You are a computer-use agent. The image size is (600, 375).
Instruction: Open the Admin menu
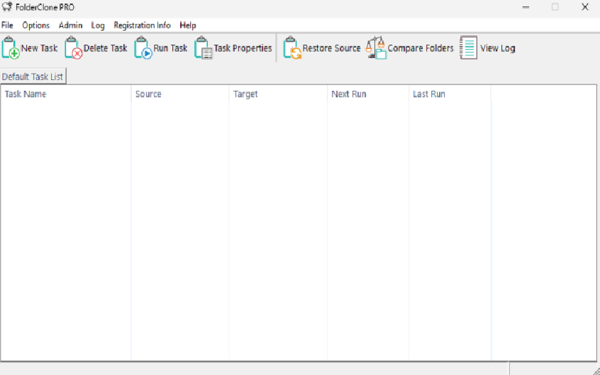(x=70, y=26)
